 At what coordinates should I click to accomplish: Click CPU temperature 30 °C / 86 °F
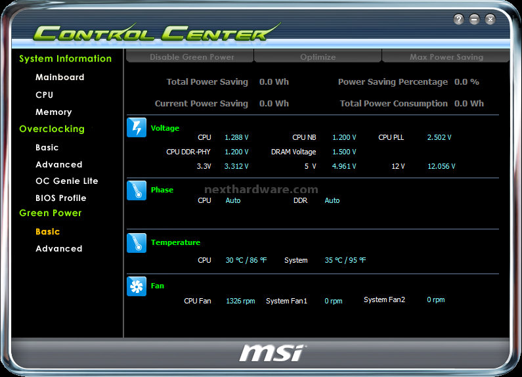pos(246,260)
